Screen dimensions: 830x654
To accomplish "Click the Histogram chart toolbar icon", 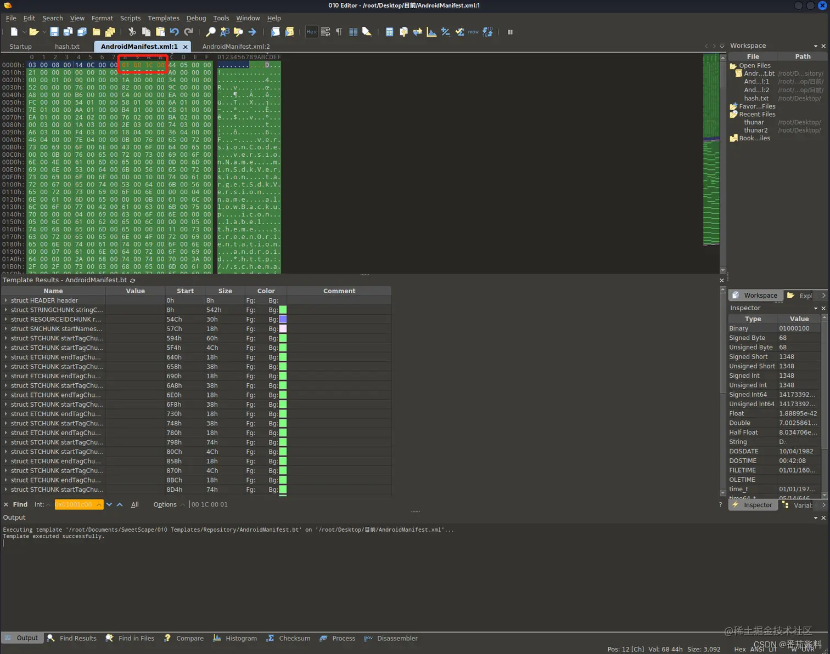I will click(x=431, y=32).
